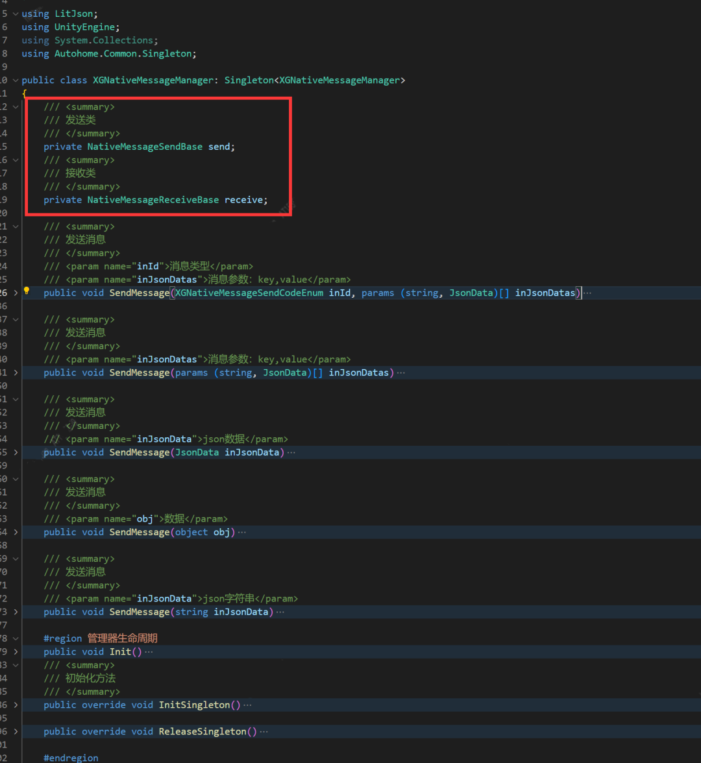This screenshot has width=701, height=763.
Task: Expand the InitSingleton() method gutter chevron
Action: [x=16, y=705]
